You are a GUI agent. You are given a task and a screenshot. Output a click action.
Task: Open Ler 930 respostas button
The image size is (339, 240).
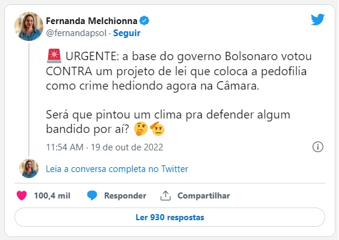170,217
